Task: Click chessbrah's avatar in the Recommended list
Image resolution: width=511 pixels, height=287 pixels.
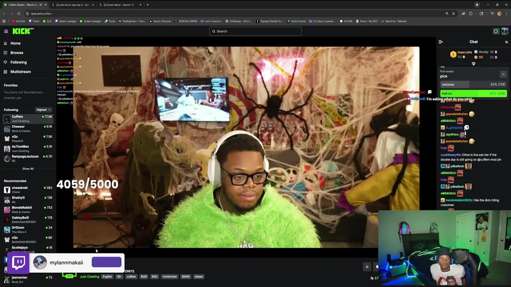Action: [x=7, y=190]
